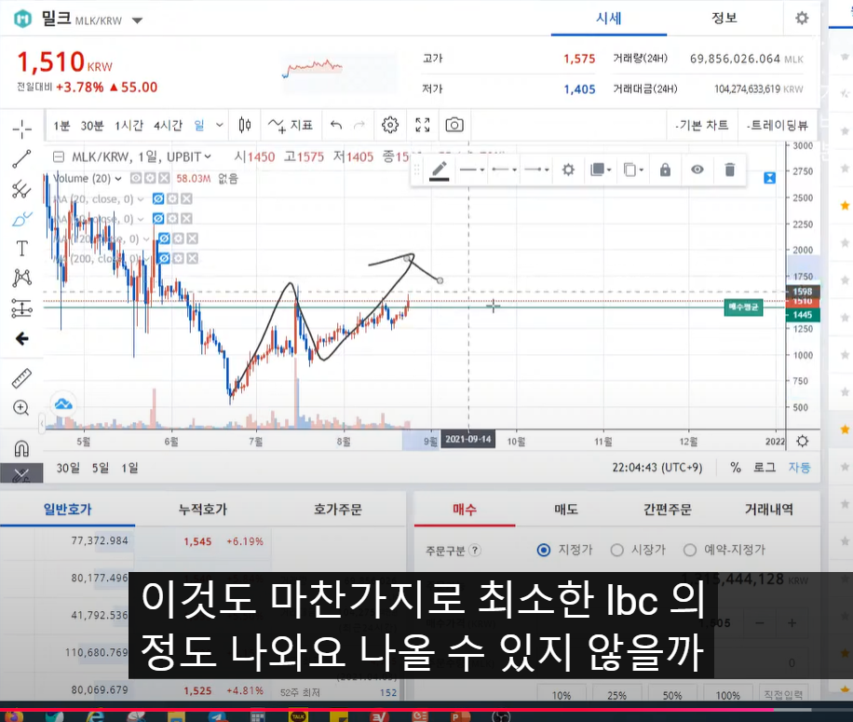Switch chart to fullscreen mode
The height and width of the screenshot is (722, 853).
423,125
